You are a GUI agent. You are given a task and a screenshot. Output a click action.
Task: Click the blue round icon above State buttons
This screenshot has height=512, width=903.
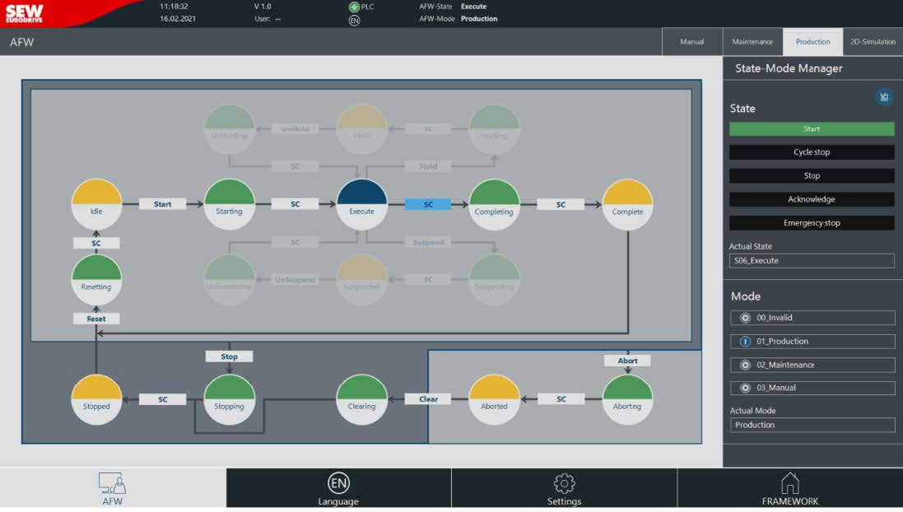click(x=883, y=97)
